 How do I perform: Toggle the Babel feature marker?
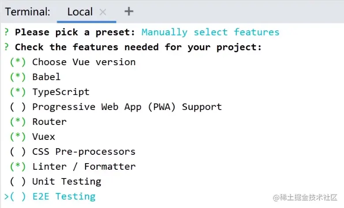coord(18,77)
